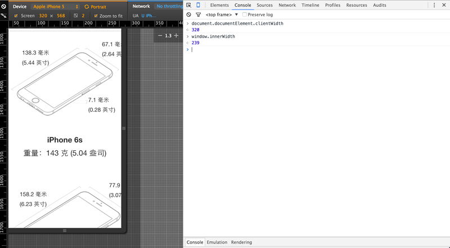This screenshot has height=248, width=450.
Task: Click the 1.3 zoom scale value
Action: pyautogui.click(x=168, y=36)
